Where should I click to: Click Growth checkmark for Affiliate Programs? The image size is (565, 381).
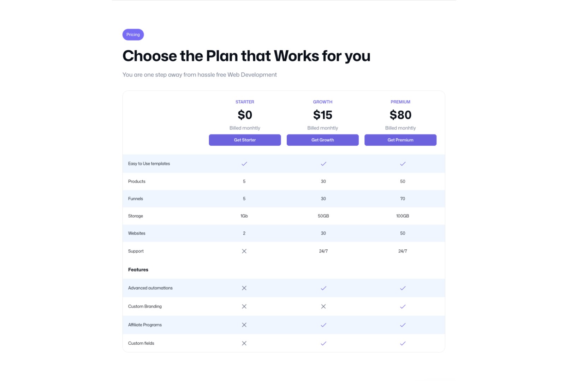pos(323,325)
